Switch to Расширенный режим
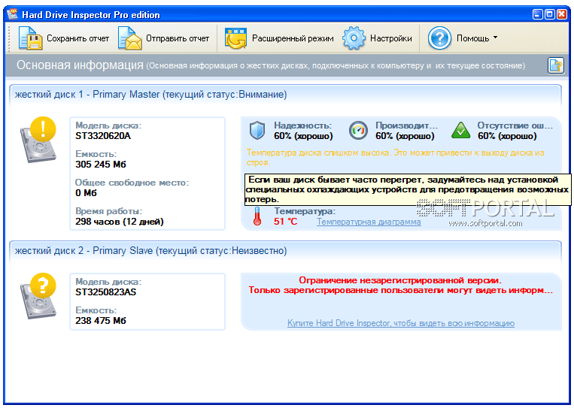The image size is (574, 408). coord(293,38)
